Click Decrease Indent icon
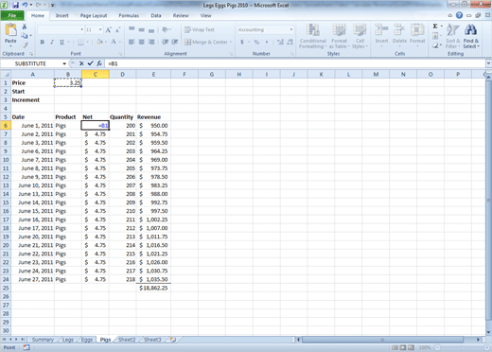Image resolution: width=492 pixels, height=352 pixels. tap(165, 42)
